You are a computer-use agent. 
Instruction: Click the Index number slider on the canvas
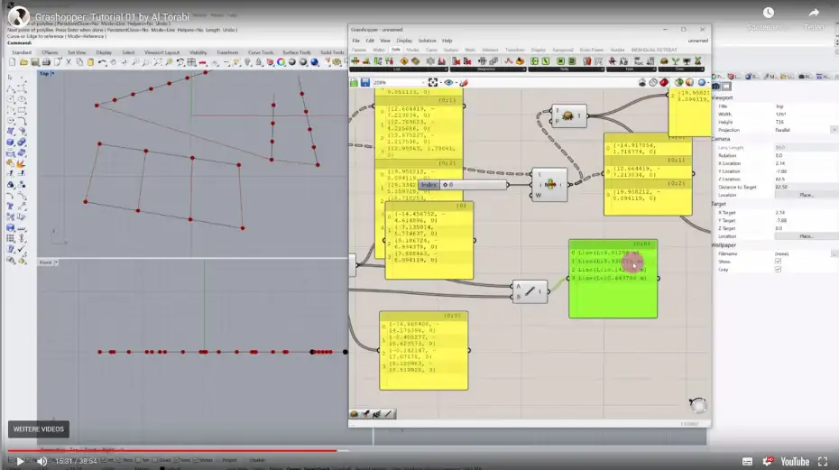pyautogui.click(x=462, y=185)
